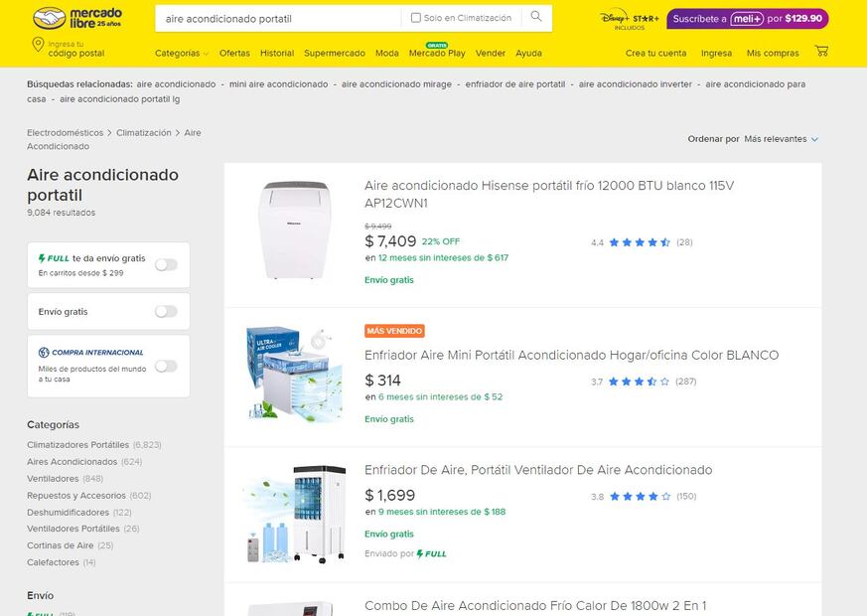867x616 pixels.
Task: Click the location pin icon
Action: (x=38, y=45)
